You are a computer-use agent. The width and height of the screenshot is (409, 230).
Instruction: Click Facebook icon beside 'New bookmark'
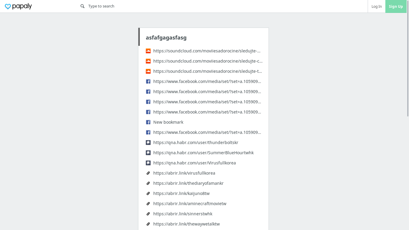(x=148, y=122)
